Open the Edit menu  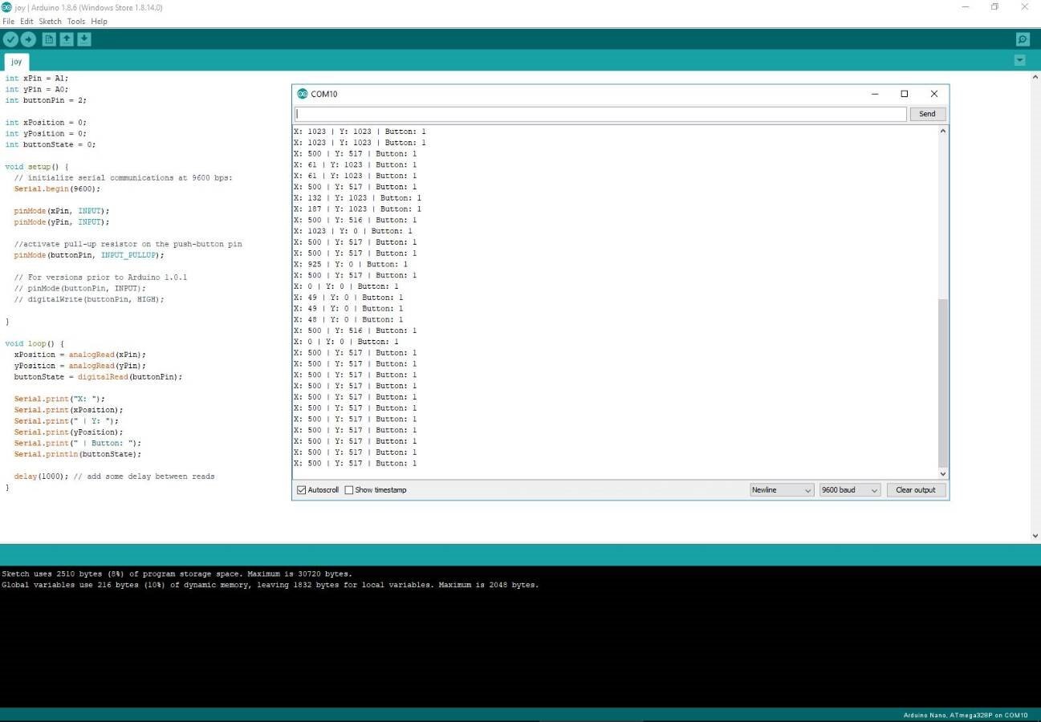[26, 22]
